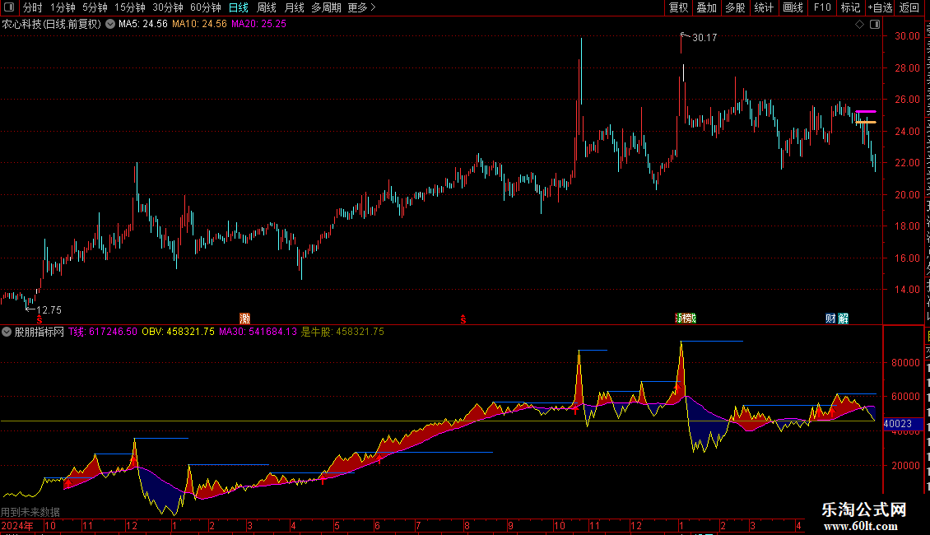This screenshot has width=930, height=535.
Task: Click the 股朋指标网 indicator name
Action: [x=40, y=333]
